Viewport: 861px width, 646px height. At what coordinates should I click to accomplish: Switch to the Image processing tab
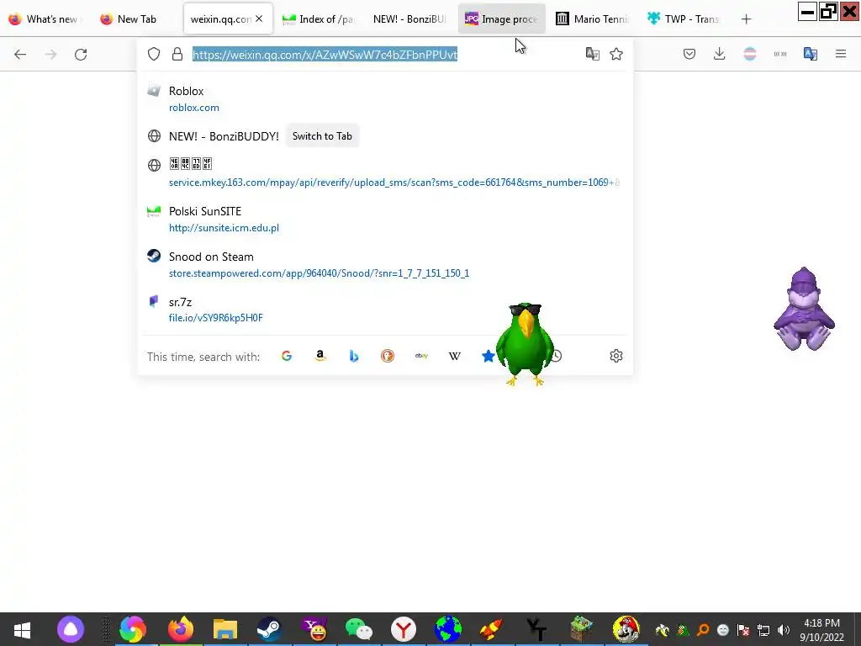tap(501, 19)
